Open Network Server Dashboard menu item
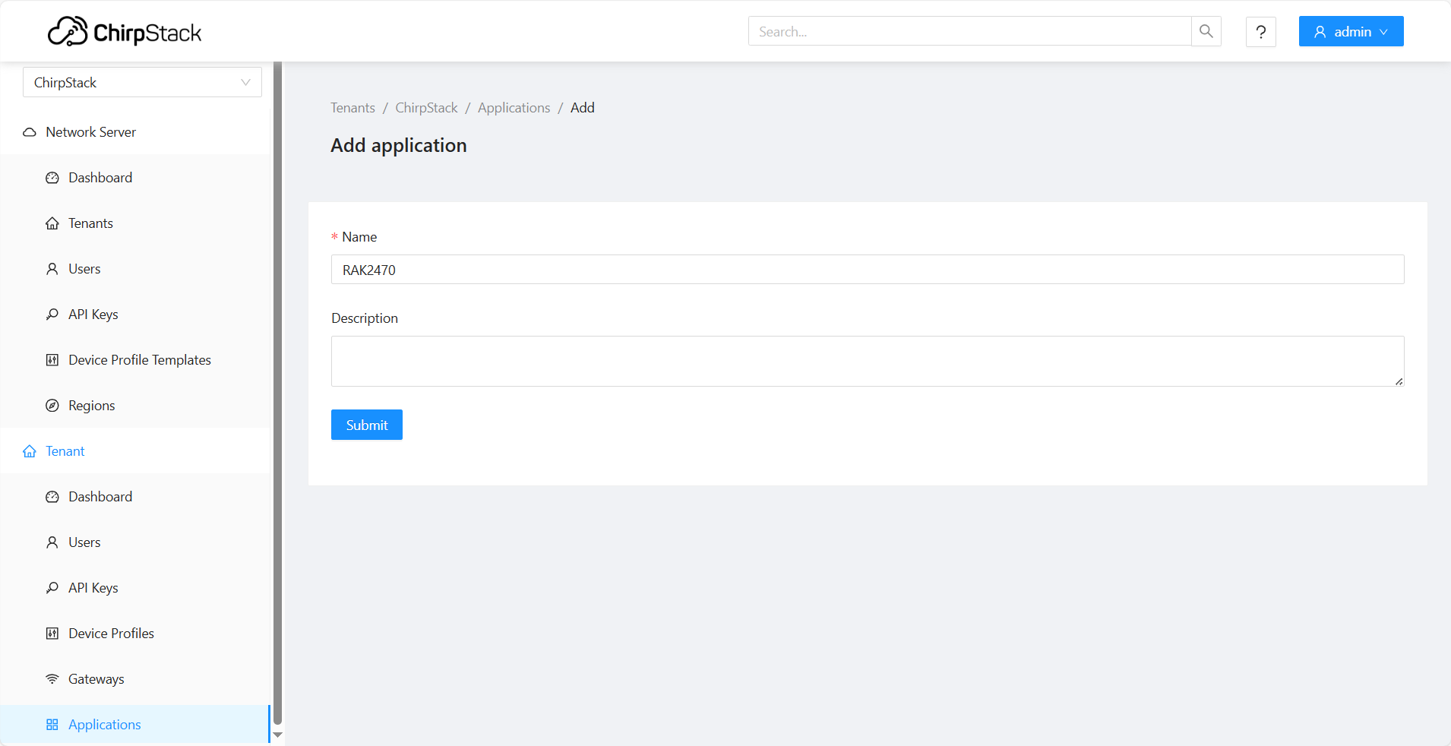 pyautogui.click(x=135, y=178)
